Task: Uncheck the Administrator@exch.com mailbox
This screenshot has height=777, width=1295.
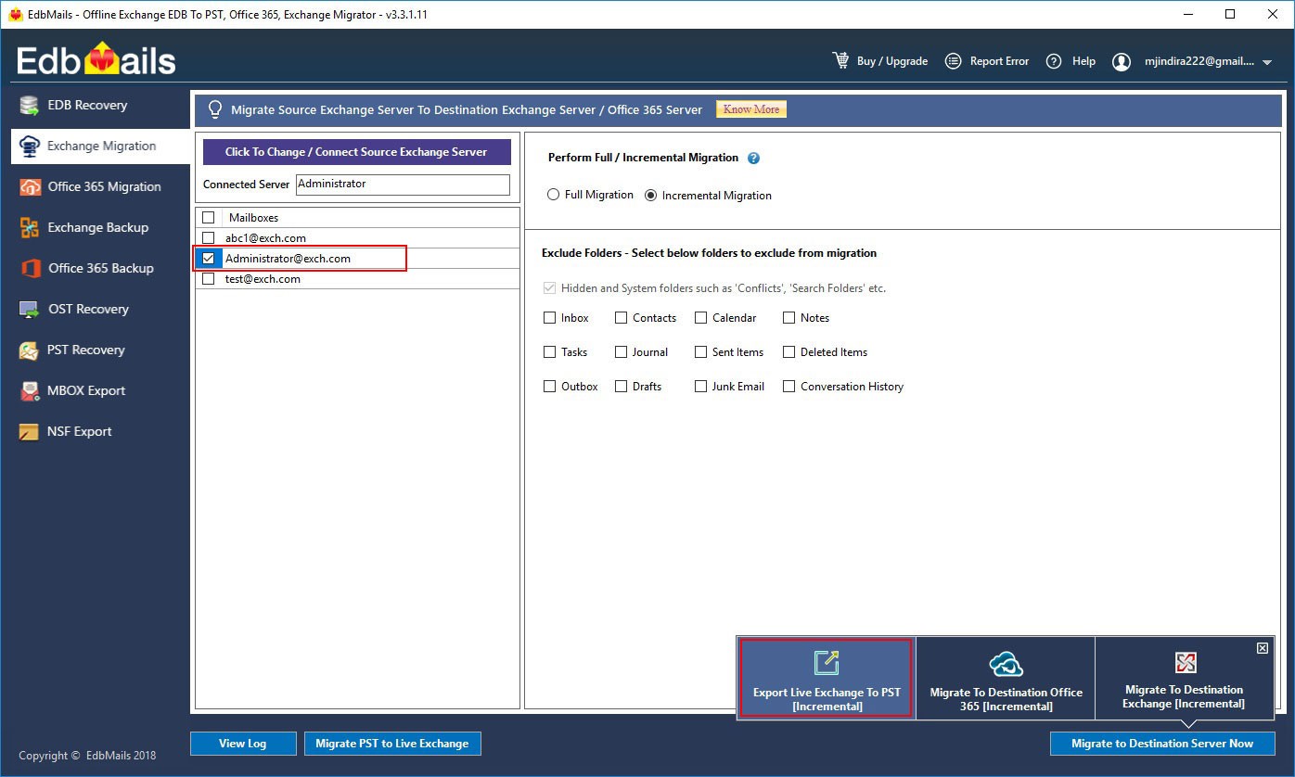Action: [x=209, y=259]
